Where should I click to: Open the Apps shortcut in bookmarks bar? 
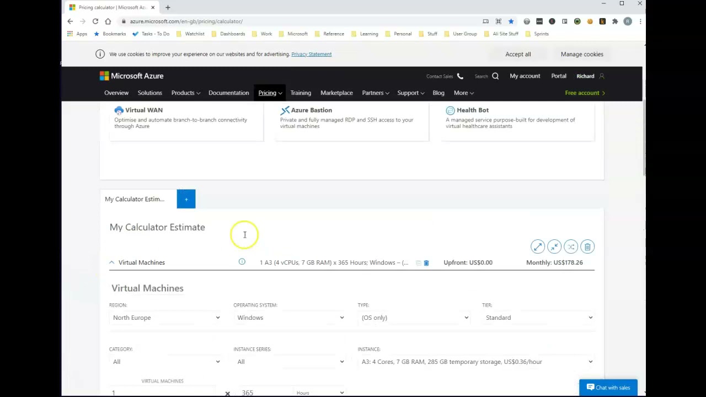coord(77,34)
